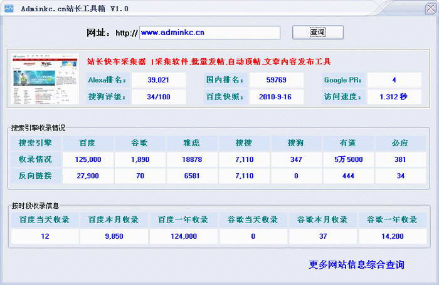Screen dimensions: 439x285
Task: Click the 谷歌本月收录 header
Action: (x=323, y=220)
